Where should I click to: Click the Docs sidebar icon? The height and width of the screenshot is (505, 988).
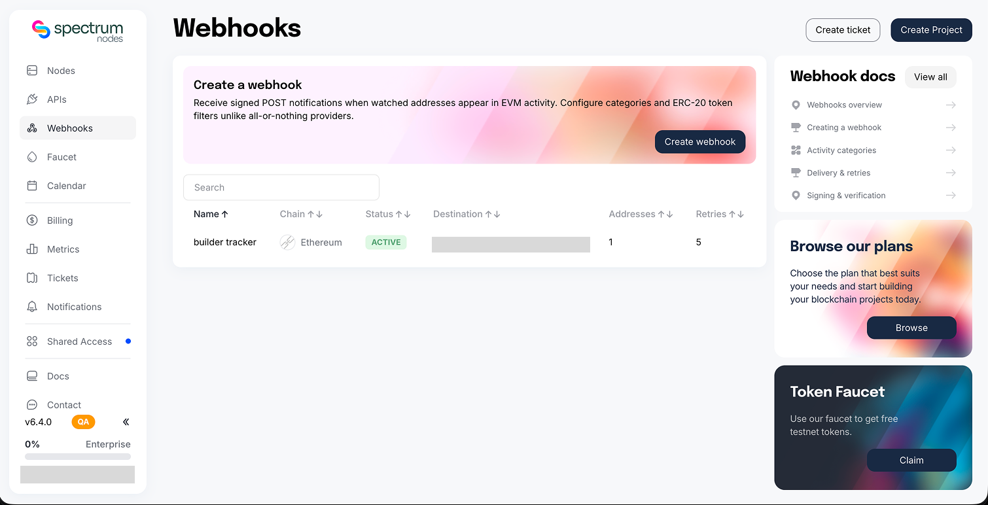pyautogui.click(x=32, y=376)
